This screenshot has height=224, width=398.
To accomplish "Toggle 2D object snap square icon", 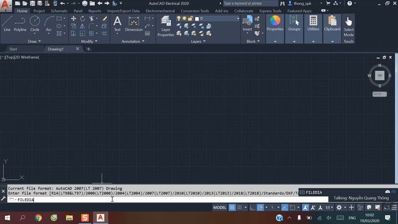I will coord(292,207).
